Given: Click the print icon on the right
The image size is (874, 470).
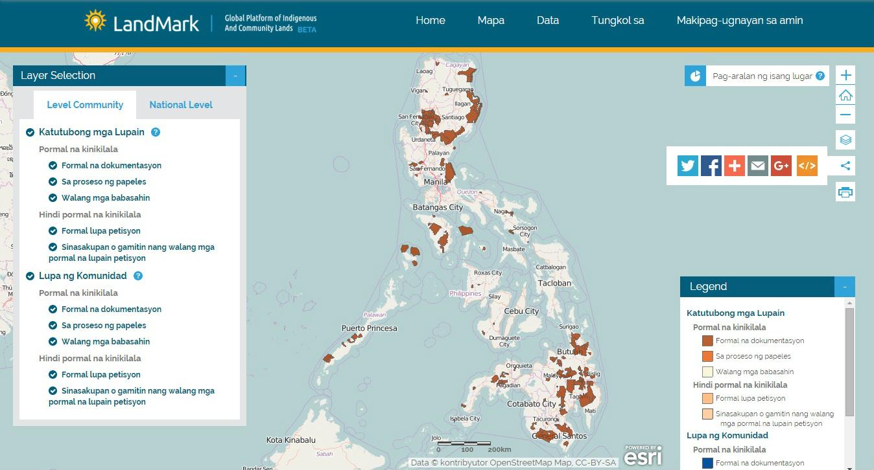Looking at the screenshot, I should point(845,192).
